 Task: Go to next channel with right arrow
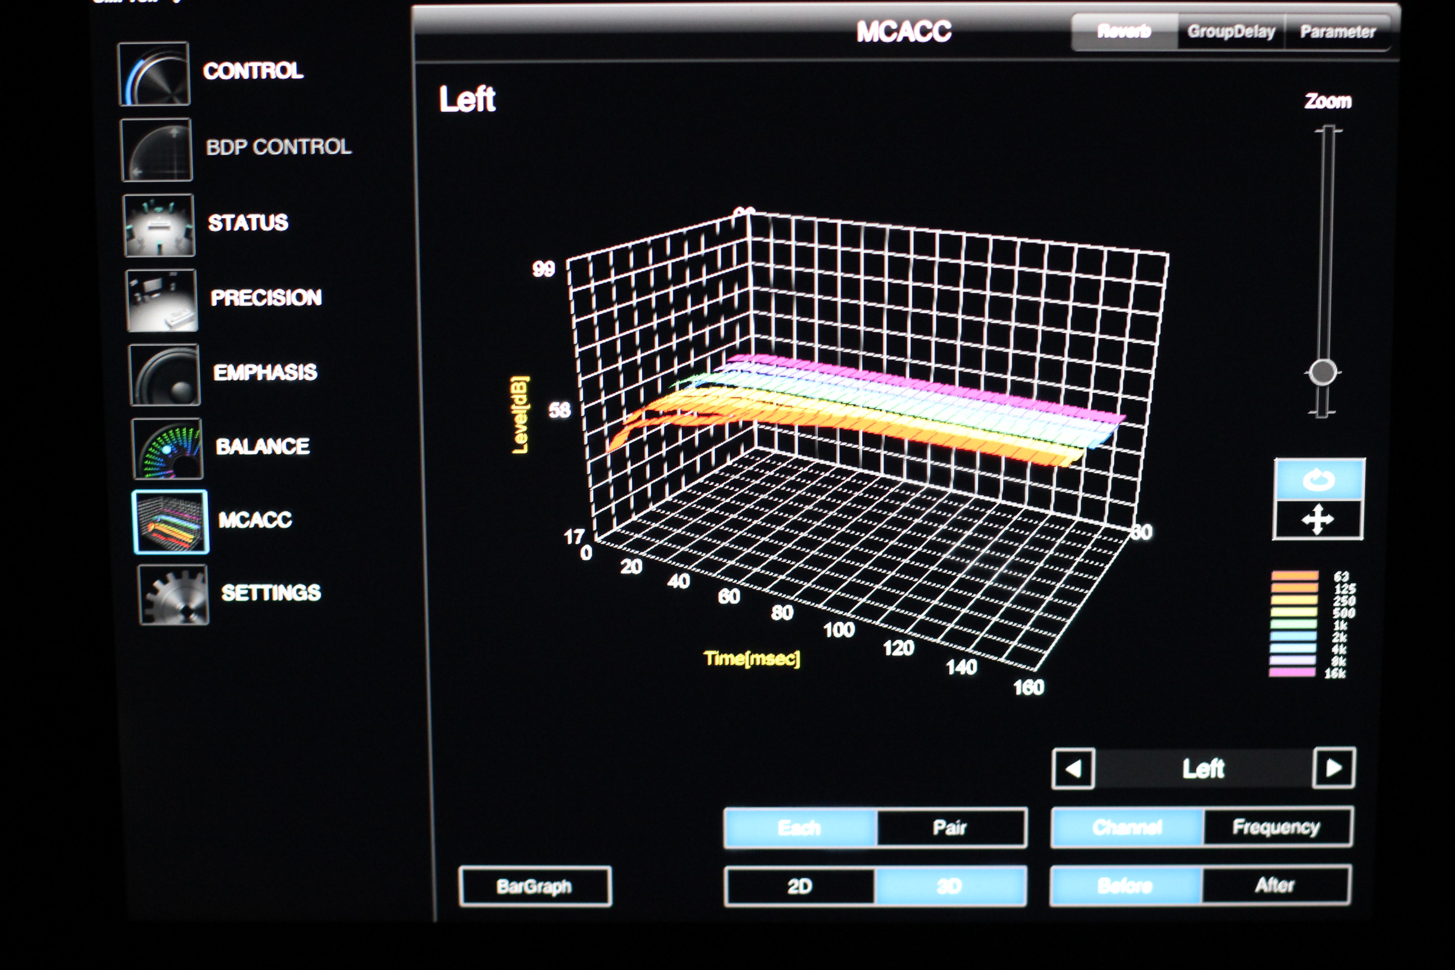(1334, 768)
